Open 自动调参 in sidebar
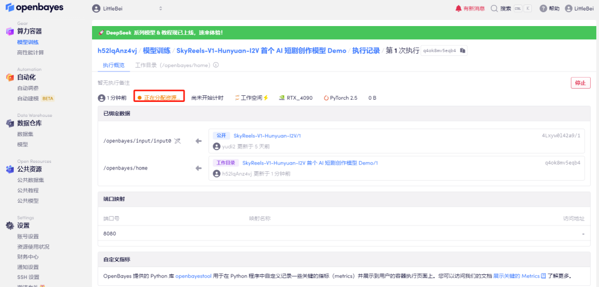This screenshot has height=287, width=599. coord(28,88)
